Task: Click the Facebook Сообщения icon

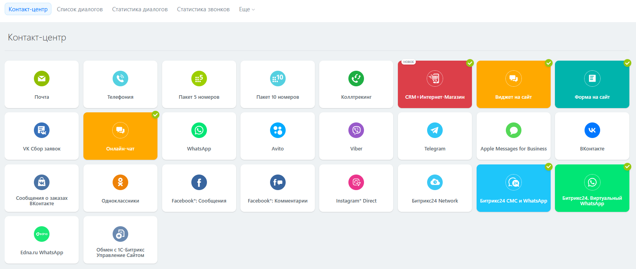Action: pos(199,182)
